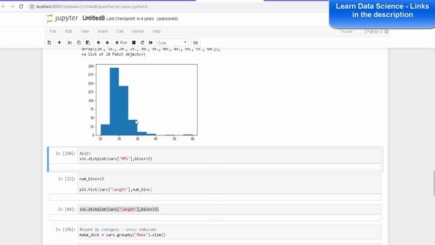
Task: Interrupt the kernel with stop icon
Action: click(x=134, y=42)
